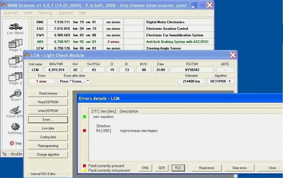Click the BMWTNR field 6.915.919

pyautogui.click(x=56, y=70)
